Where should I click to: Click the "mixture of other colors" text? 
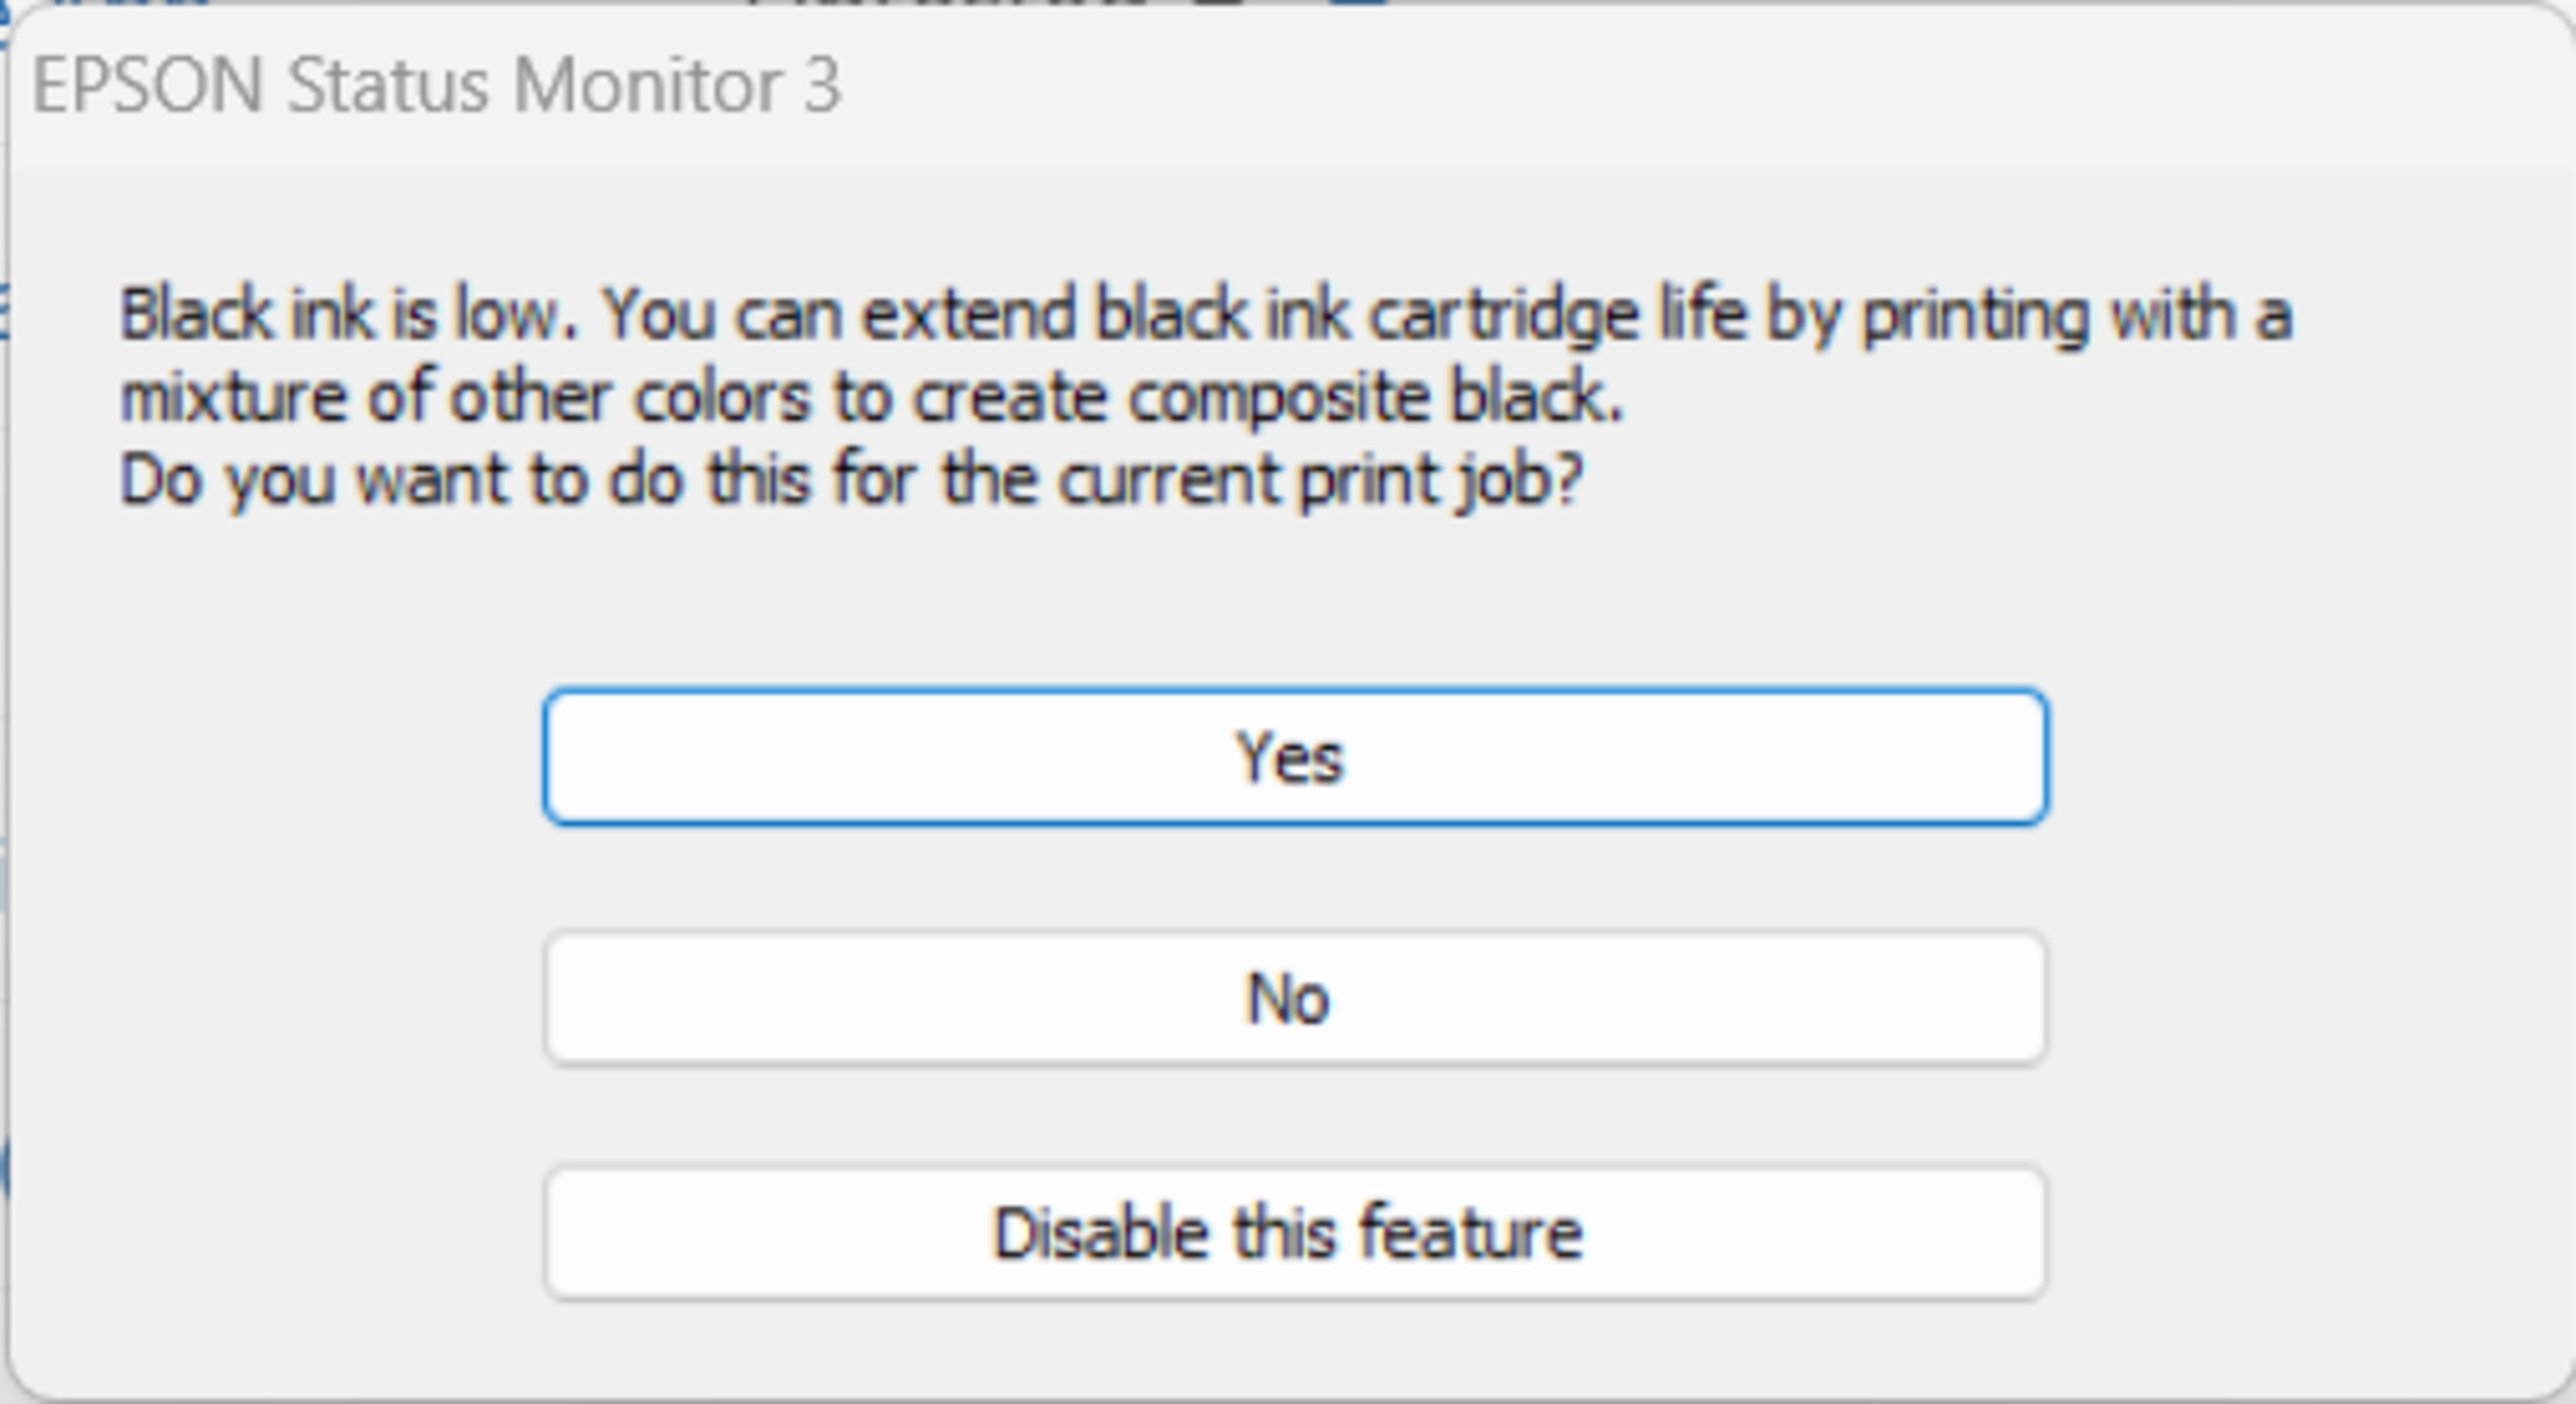point(464,398)
